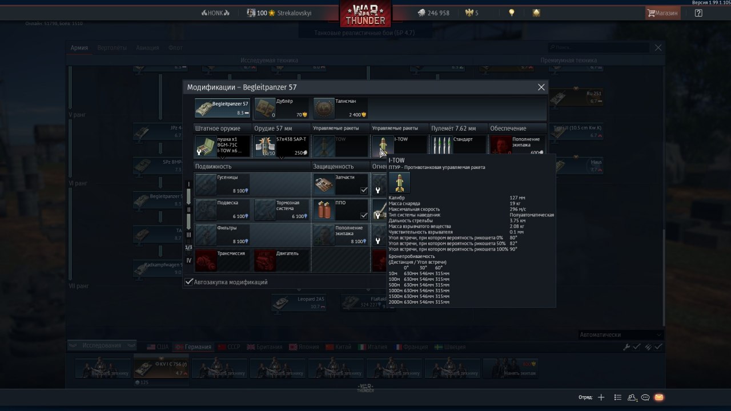The height and width of the screenshot is (411, 731).
Task: Select the Тормозная система brake modification
Action: pos(282,209)
